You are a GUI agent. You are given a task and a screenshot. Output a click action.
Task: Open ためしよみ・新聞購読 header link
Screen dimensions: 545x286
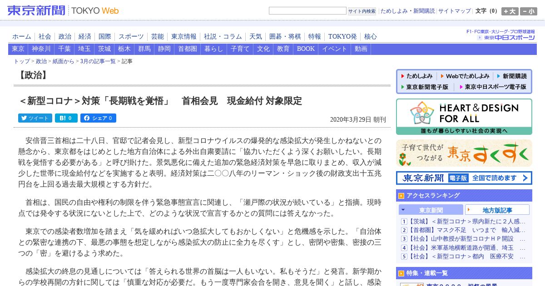[x=407, y=11]
